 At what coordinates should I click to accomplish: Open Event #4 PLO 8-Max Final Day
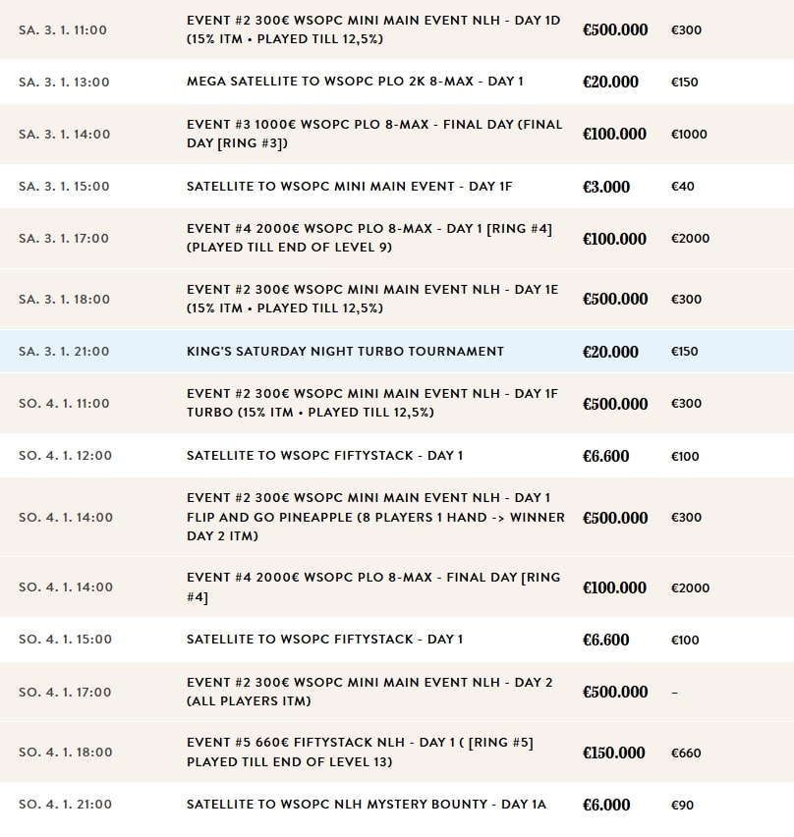(x=373, y=586)
